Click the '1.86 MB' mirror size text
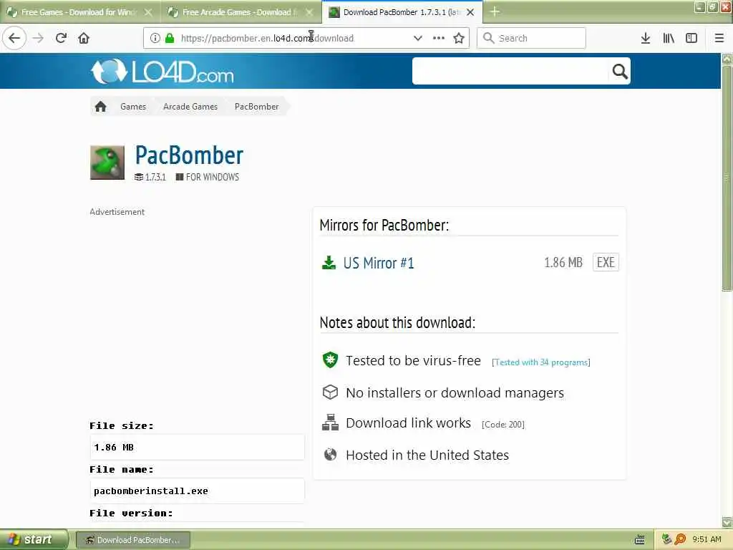This screenshot has width=733, height=550. pyautogui.click(x=563, y=263)
